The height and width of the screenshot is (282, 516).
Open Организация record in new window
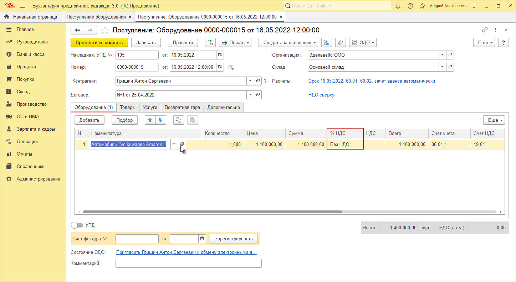pyautogui.click(x=450, y=55)
